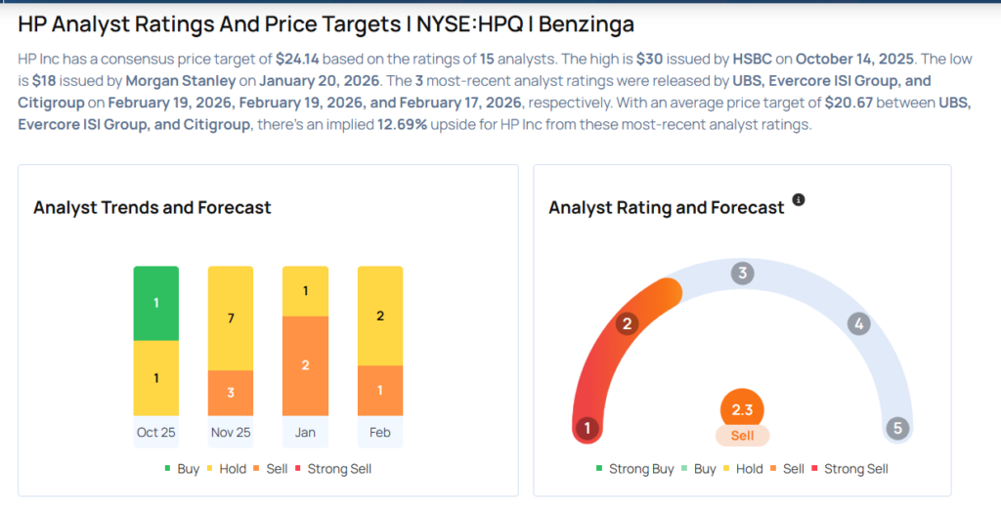The image size is (1001, 508).
Task: Select the Feb month label on chart
Action: 380,432
